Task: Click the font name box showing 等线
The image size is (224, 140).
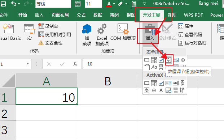Action: pos(53,4)
